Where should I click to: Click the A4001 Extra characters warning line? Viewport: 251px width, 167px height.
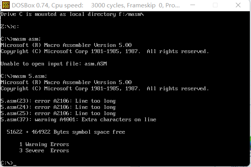[x=78, y=120]
